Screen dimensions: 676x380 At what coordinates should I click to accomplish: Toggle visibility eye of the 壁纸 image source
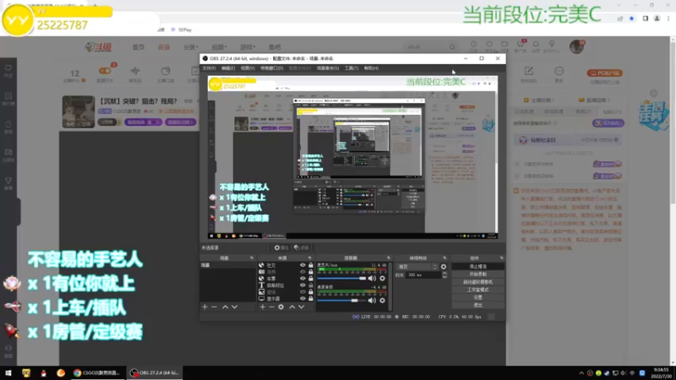click(x=303, y=292)
